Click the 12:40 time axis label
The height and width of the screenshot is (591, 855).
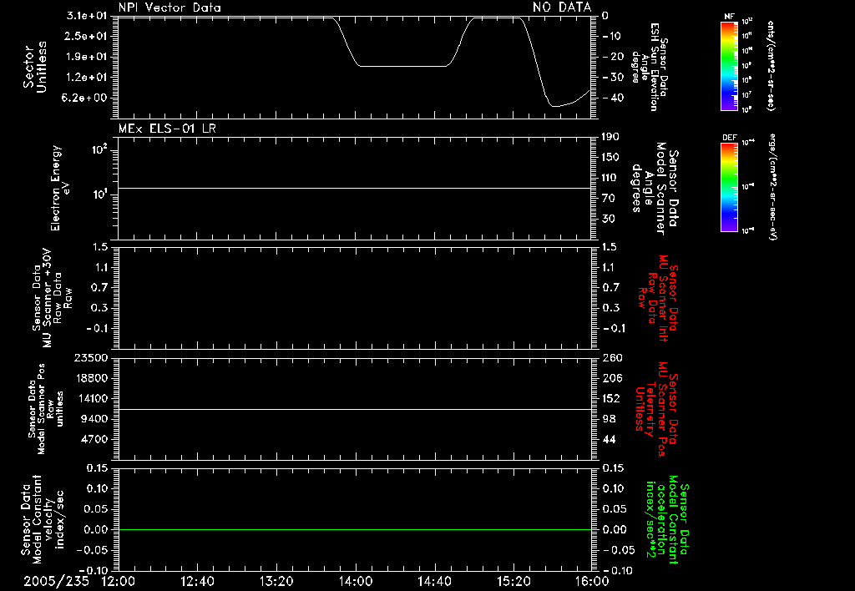pos(197,581)
